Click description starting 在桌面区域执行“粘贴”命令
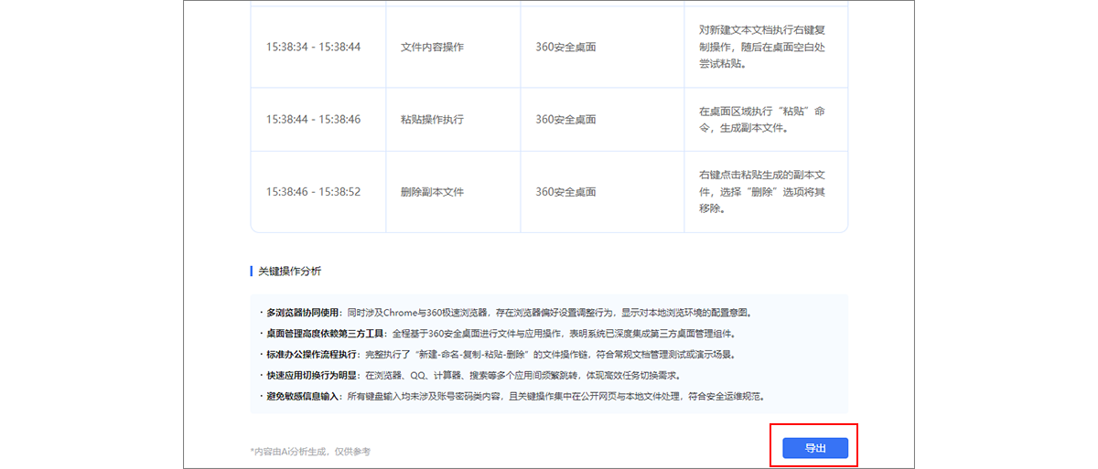1098x469 pixels. tap(762, 120)
